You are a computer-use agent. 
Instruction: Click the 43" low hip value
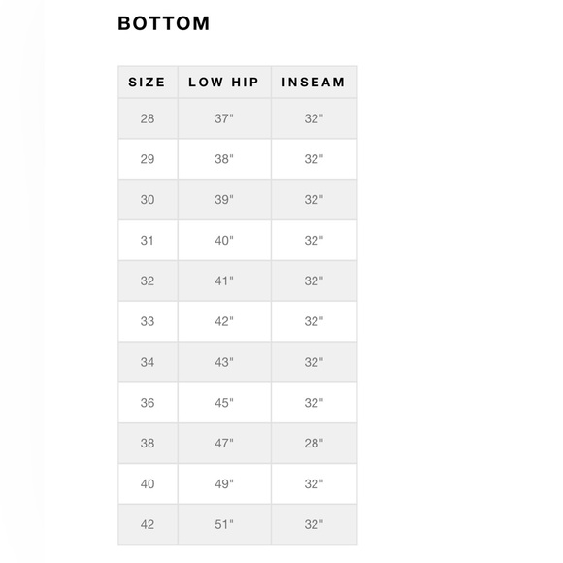(224, 362)
